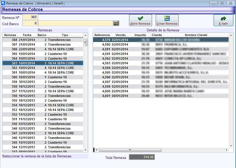
Task: Click the bank lookup icon beside Cod.Banco
Action: tap(116, 23)
